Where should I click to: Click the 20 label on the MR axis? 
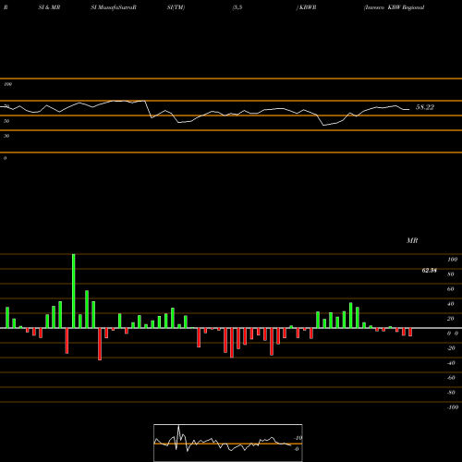pos(451,319)
